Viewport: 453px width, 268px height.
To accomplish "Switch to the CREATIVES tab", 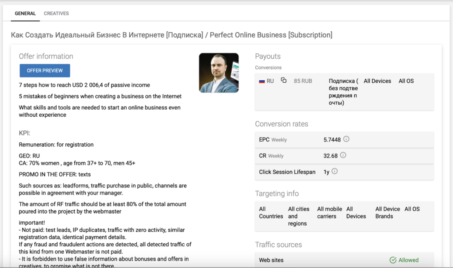I will tap(56, 13).
